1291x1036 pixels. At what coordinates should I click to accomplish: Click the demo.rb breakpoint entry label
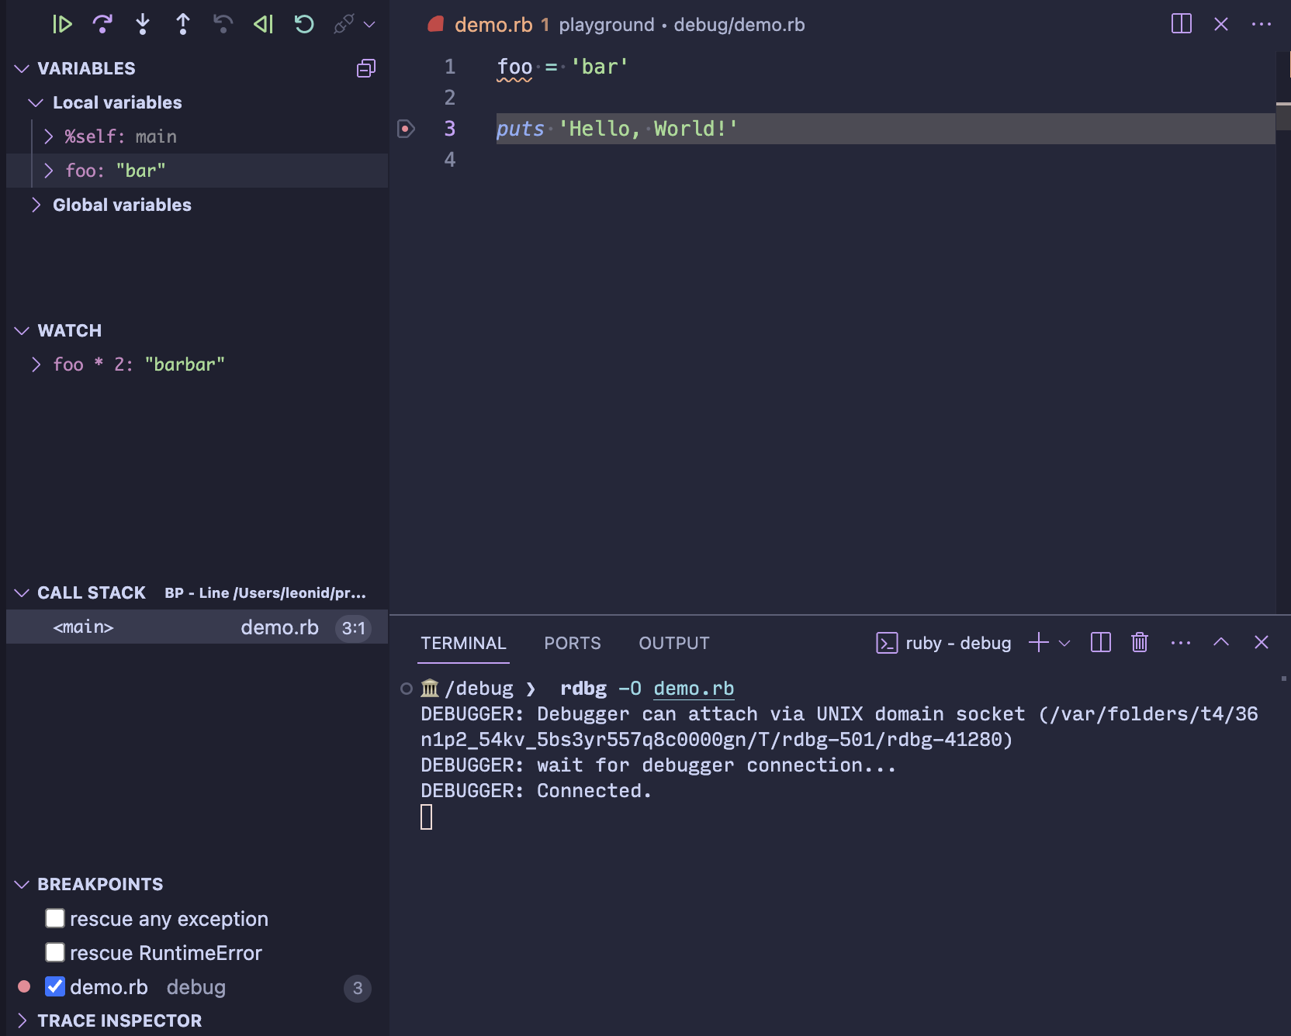(109, 987)
